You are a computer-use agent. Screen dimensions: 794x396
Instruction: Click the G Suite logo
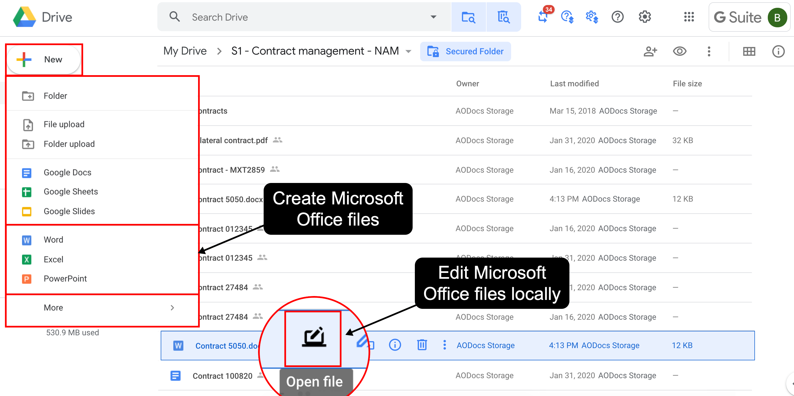click(737, 18)
